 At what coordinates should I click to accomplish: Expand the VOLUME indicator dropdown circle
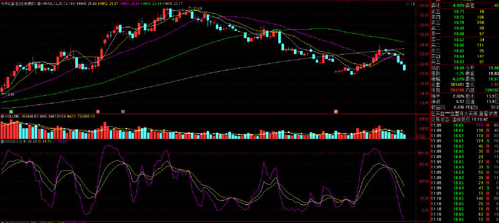[2, 116]
